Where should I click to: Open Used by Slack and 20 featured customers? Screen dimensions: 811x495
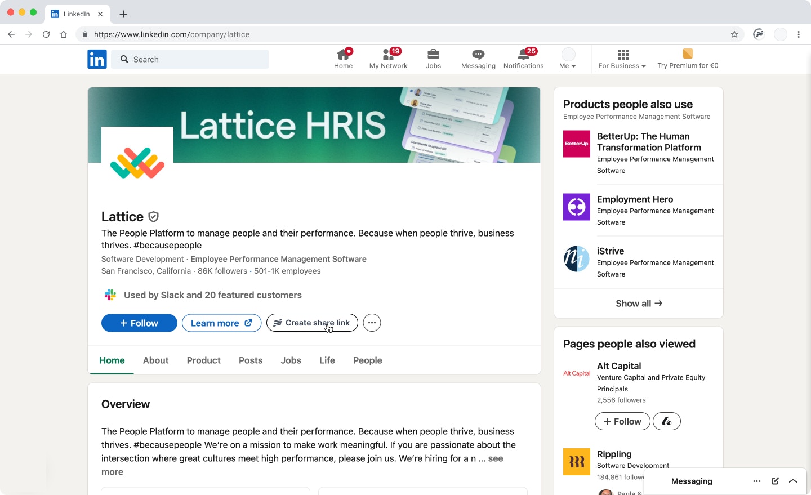(213, 295)
